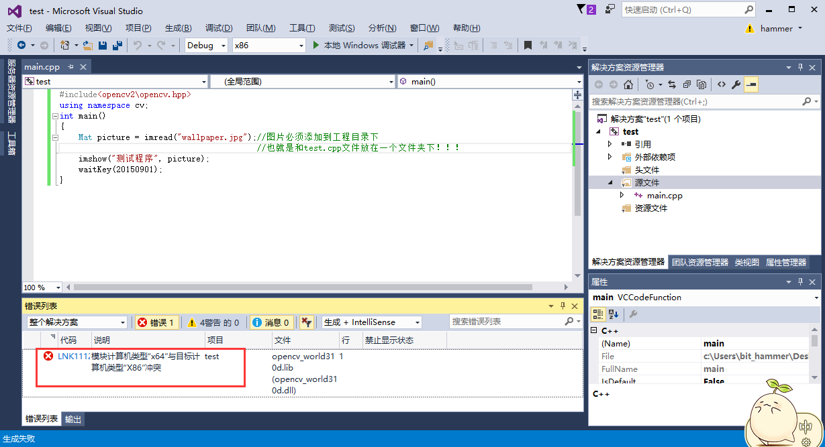
Task: Click the Open File folder icon
Action: (88, 45)
